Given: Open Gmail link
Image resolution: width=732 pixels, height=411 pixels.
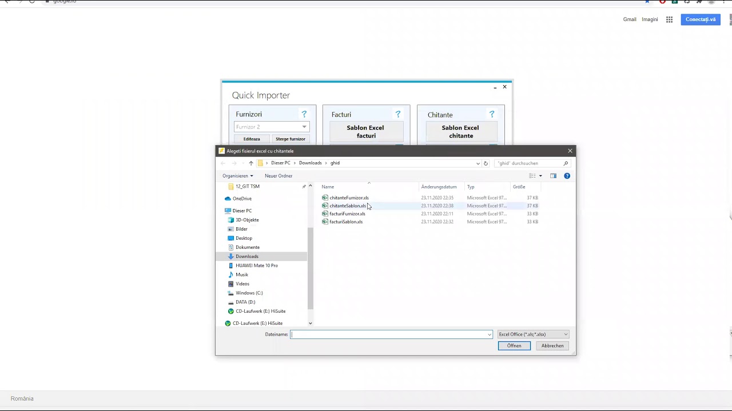Looking at the screenshot, I should coord(630,19).
